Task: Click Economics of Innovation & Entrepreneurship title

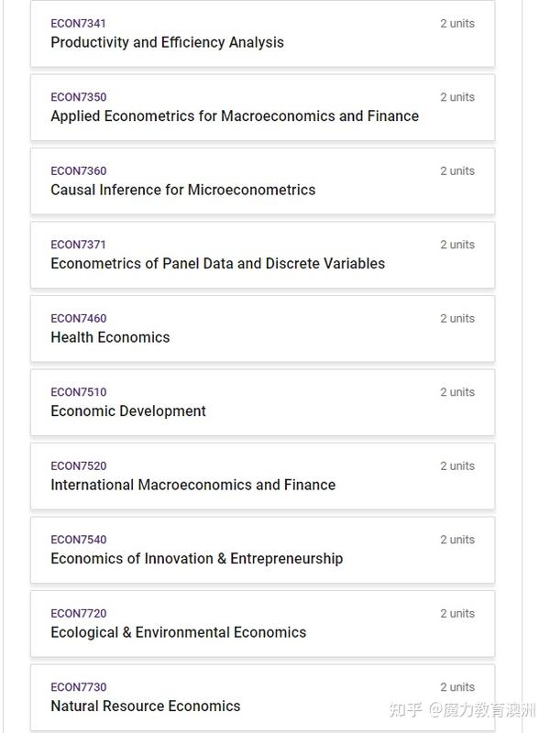Action: click(197, 559)
